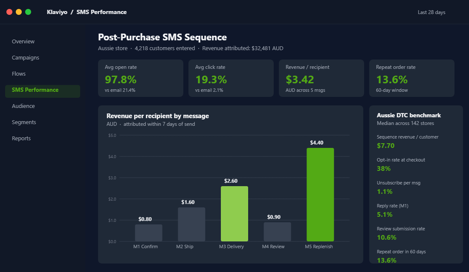This screenshot has height=272, width=469.
Task: Select the Avg click rate card
Action: (231, 78)
